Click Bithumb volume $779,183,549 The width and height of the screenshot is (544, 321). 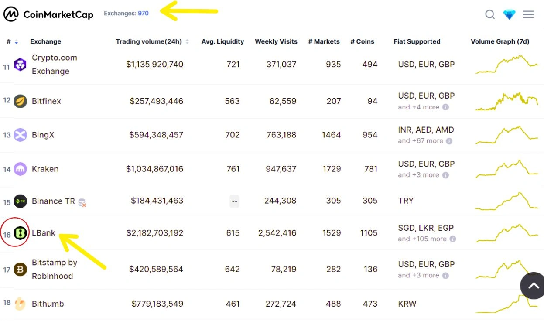coord(157,304)
